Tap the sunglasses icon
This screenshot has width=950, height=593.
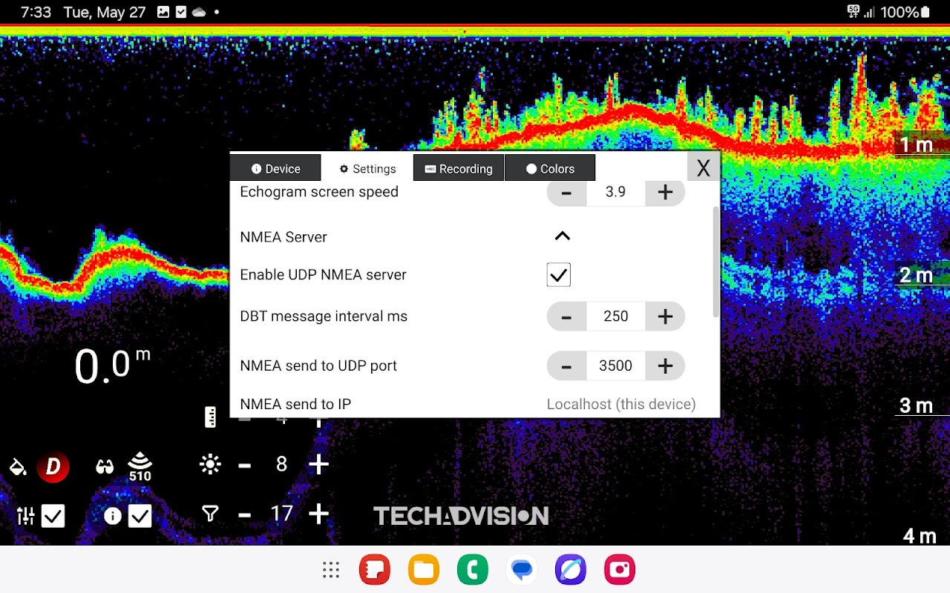click(105, 467)
